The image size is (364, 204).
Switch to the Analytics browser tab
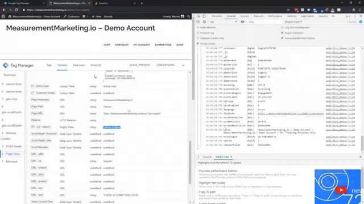click(x=104, y=3)
